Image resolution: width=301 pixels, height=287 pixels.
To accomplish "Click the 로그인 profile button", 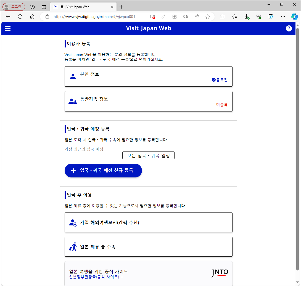I will click(14, 7).
